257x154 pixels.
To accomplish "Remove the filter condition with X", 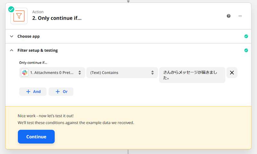I will [x=232, y=73].
